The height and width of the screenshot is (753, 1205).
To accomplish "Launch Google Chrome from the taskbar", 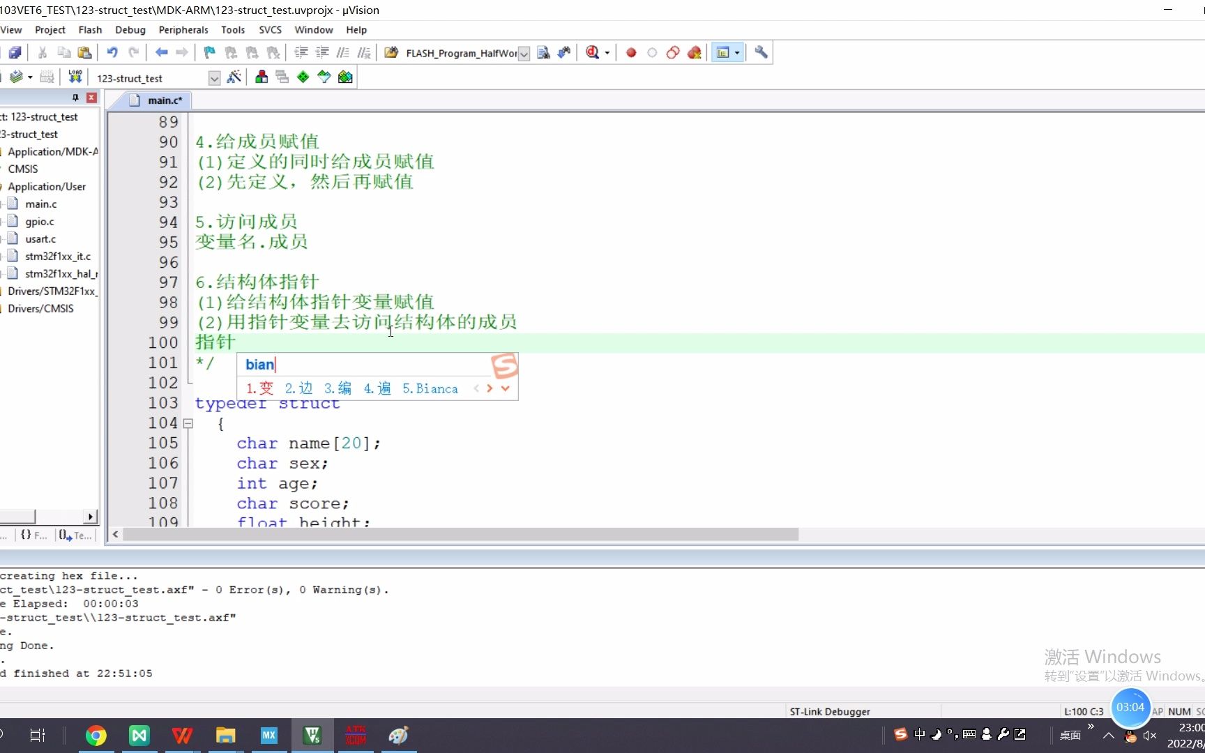I will 96,735.
